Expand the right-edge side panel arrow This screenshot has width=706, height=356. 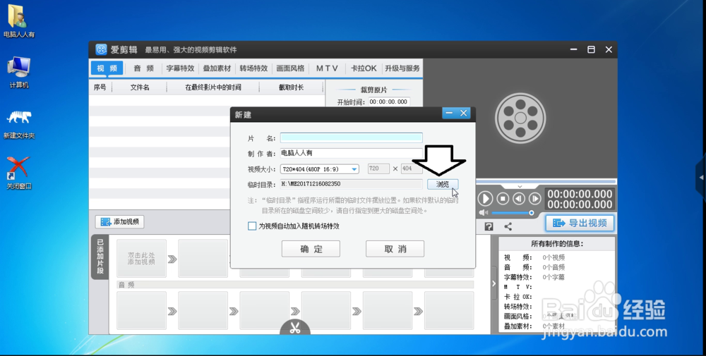pos(701,178)
